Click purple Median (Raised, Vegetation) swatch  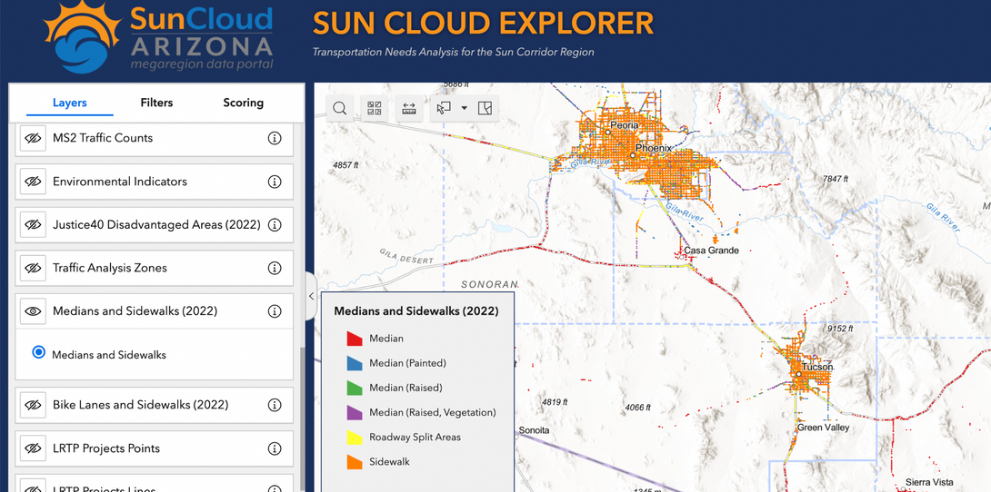tap(354, 412)
